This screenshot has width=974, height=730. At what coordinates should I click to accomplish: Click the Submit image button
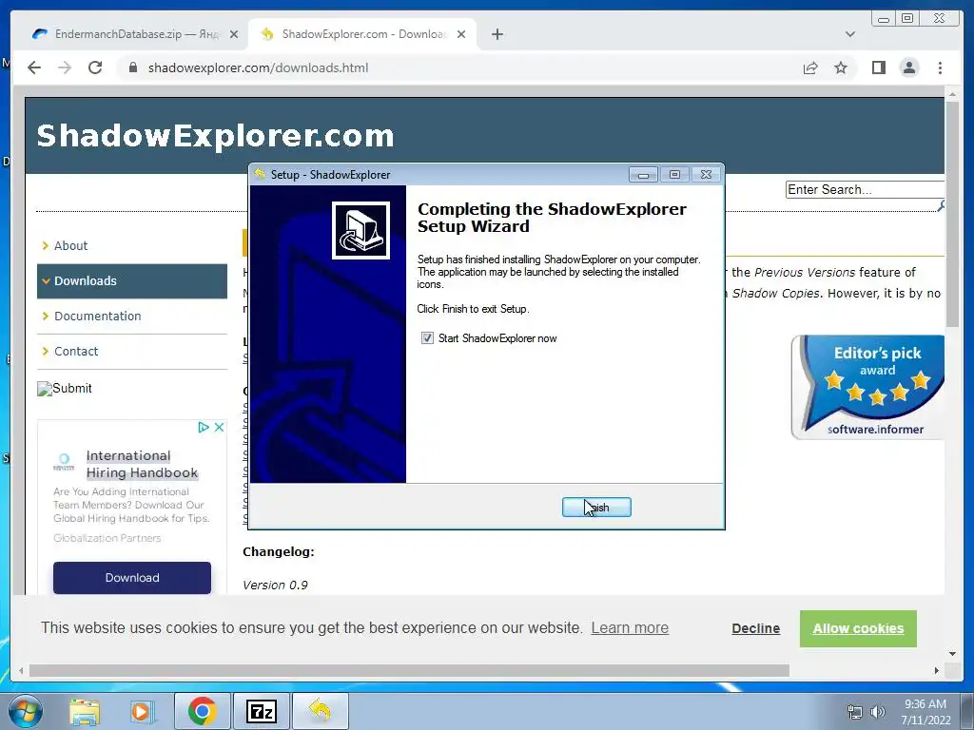click(65, 389)
